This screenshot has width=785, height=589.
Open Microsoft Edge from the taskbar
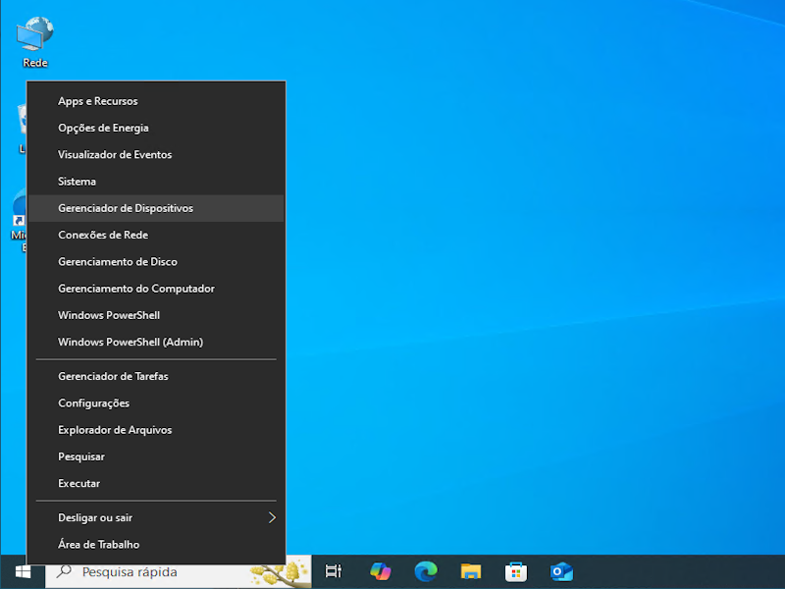[x=426, y=571]
